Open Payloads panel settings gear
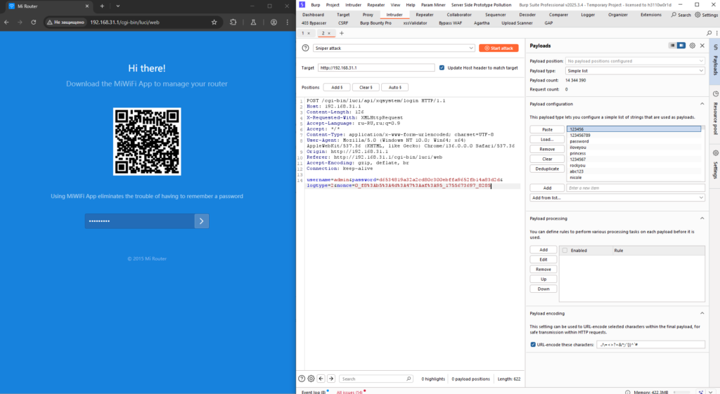Image resolution: width=720 pixels, height=394 pixels. [692, 46]
